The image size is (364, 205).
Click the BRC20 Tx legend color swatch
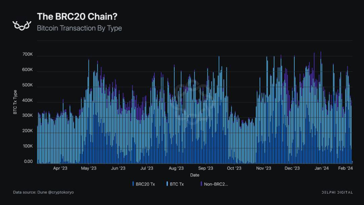(x=133, y=184)
